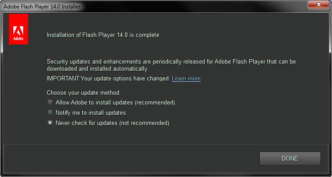Click the 'IMPORTANT: Your update options have changed' text
Image resolution: width=332 pixels, height=177 pixels.
coord(109,79)
